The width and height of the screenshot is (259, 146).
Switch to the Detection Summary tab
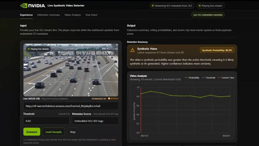pyautogui.click(x=48, y=15)
